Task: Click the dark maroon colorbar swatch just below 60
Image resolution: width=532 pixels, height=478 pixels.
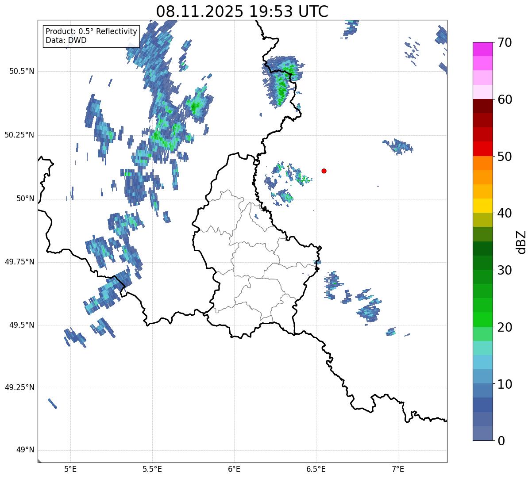Action: [x=482, y=106]
